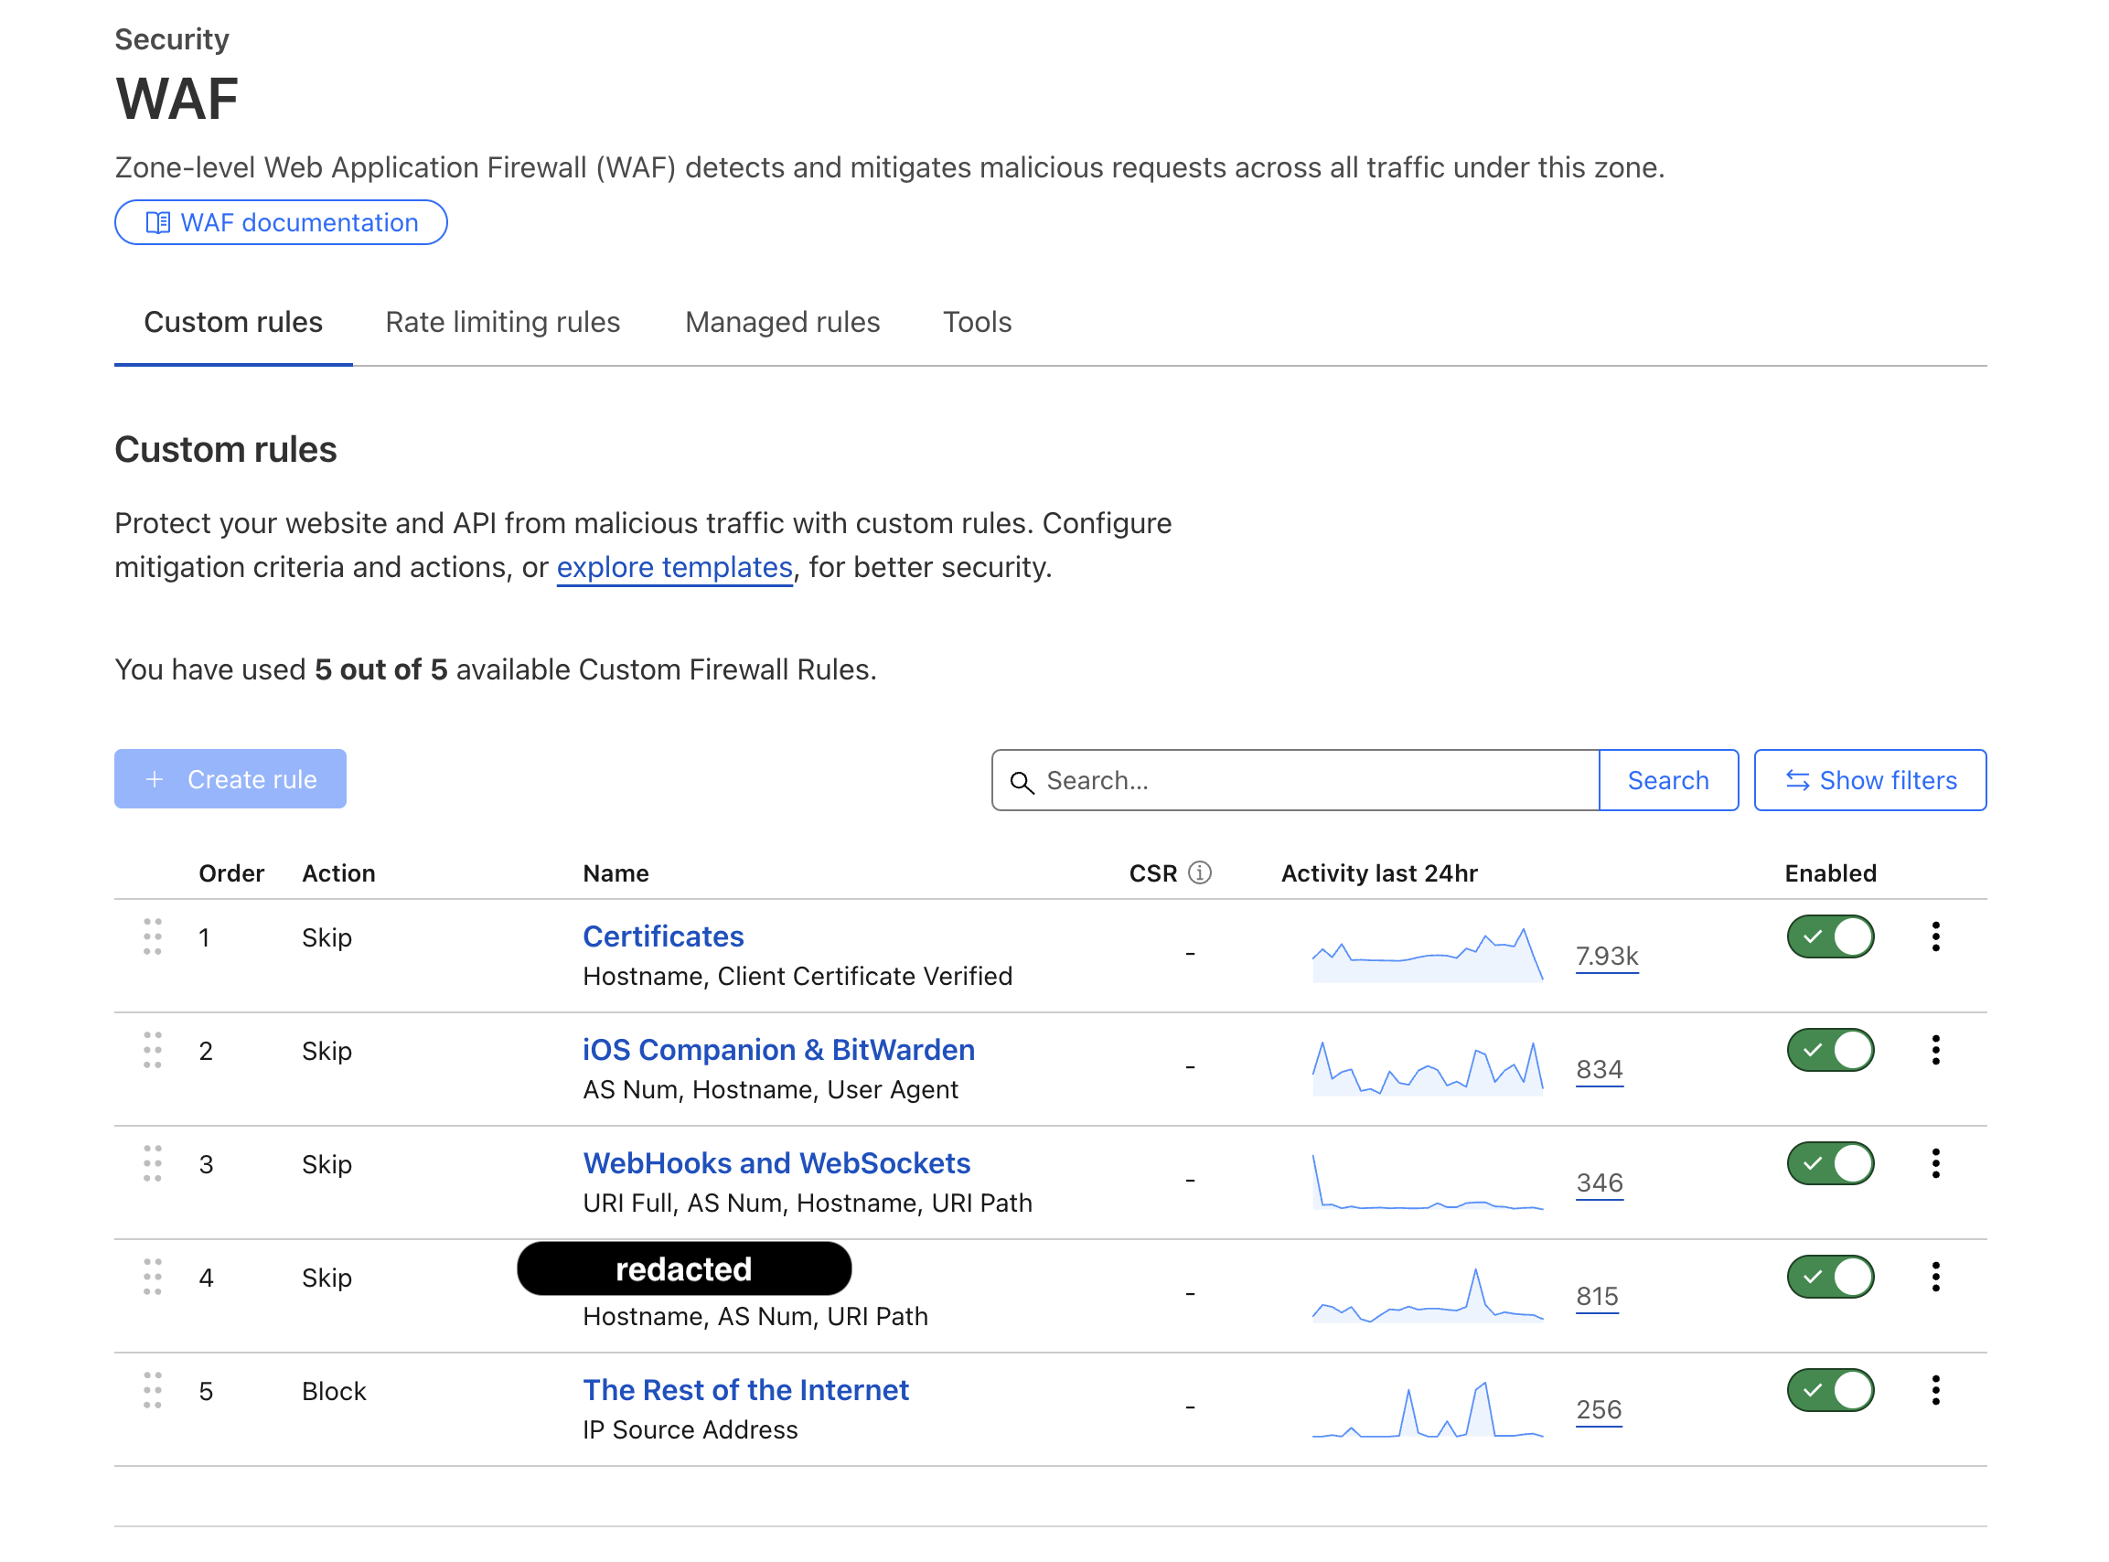Switch to the Managed rules tab

coord(782,323)
